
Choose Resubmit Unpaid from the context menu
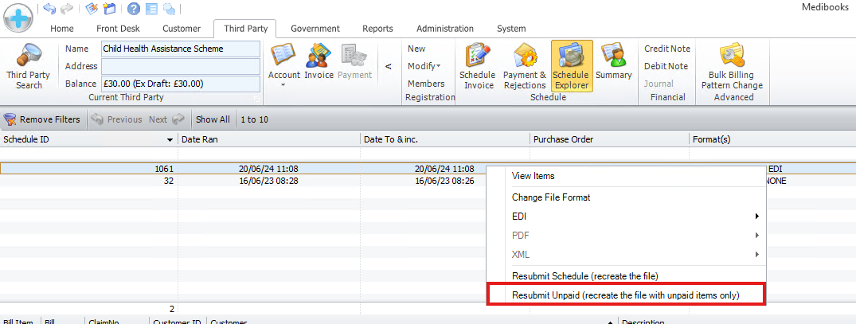(626, 295)
